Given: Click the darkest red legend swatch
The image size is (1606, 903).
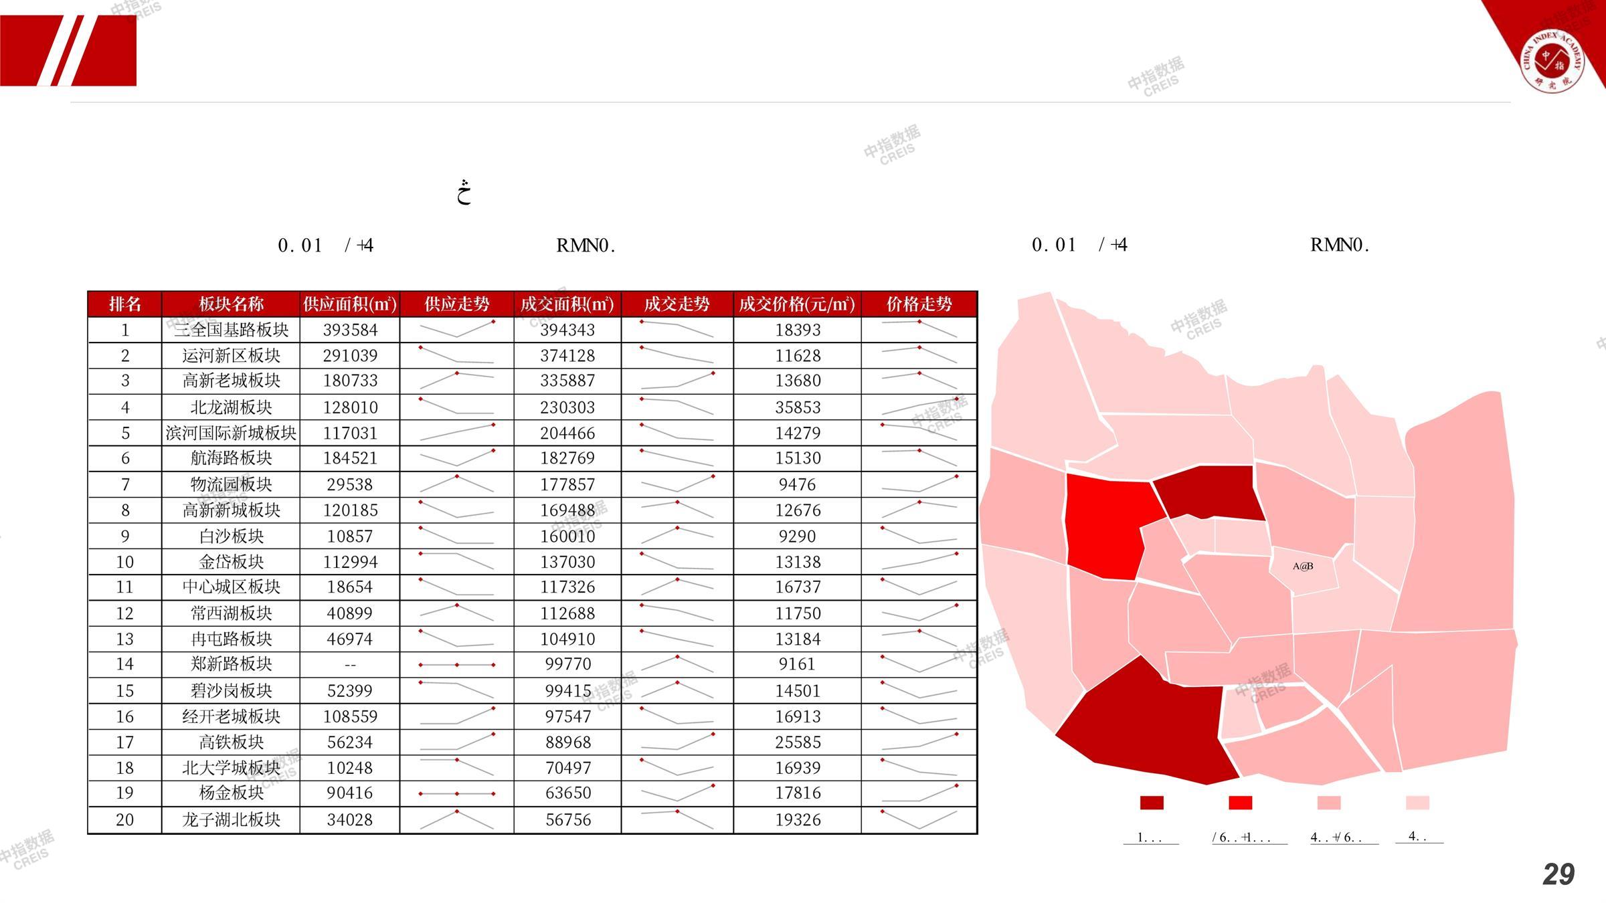Looking at the screenshot, I should tap(1152, 803).
